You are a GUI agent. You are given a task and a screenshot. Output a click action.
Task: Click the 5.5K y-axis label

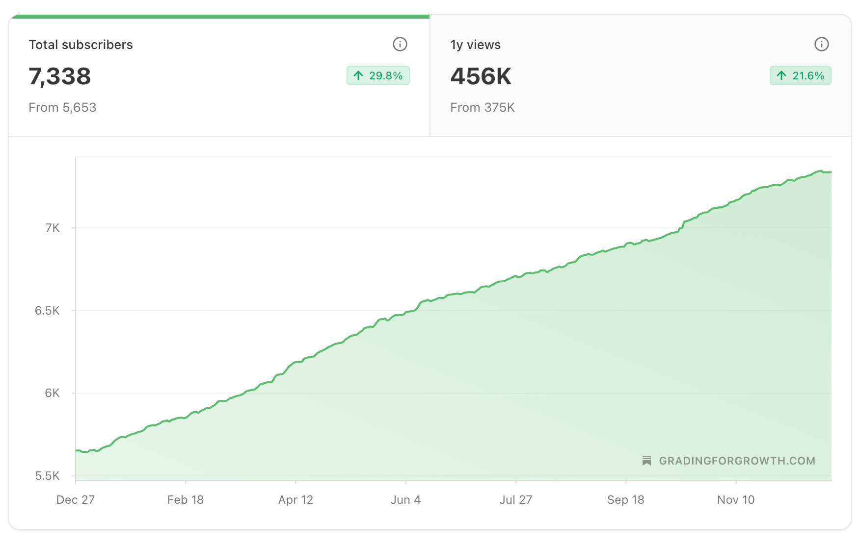[x=47, y=476]
